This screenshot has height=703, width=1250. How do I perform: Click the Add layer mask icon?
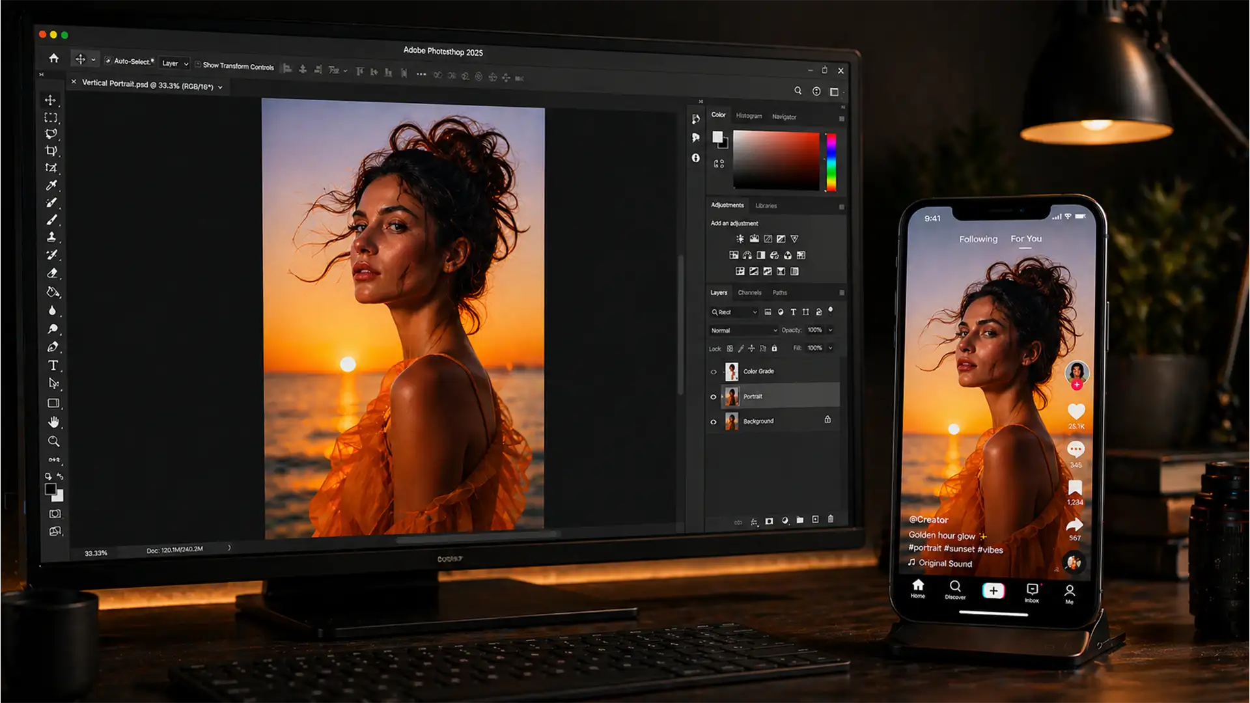tap(770, 520)
